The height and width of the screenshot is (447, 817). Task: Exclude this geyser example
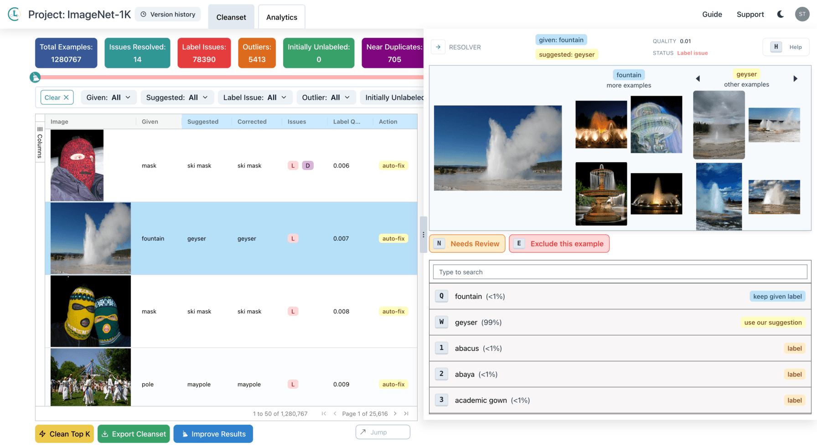tap(559, 243)
